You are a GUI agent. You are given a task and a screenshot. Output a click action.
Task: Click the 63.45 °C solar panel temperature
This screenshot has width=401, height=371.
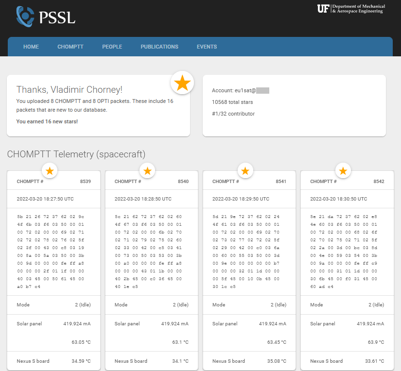coord(277,342)
